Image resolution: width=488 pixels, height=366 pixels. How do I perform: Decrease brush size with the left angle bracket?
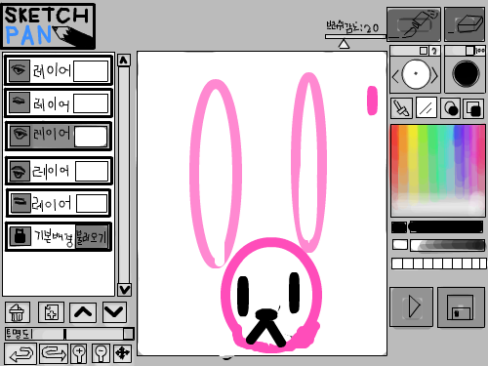pos(395,76)
